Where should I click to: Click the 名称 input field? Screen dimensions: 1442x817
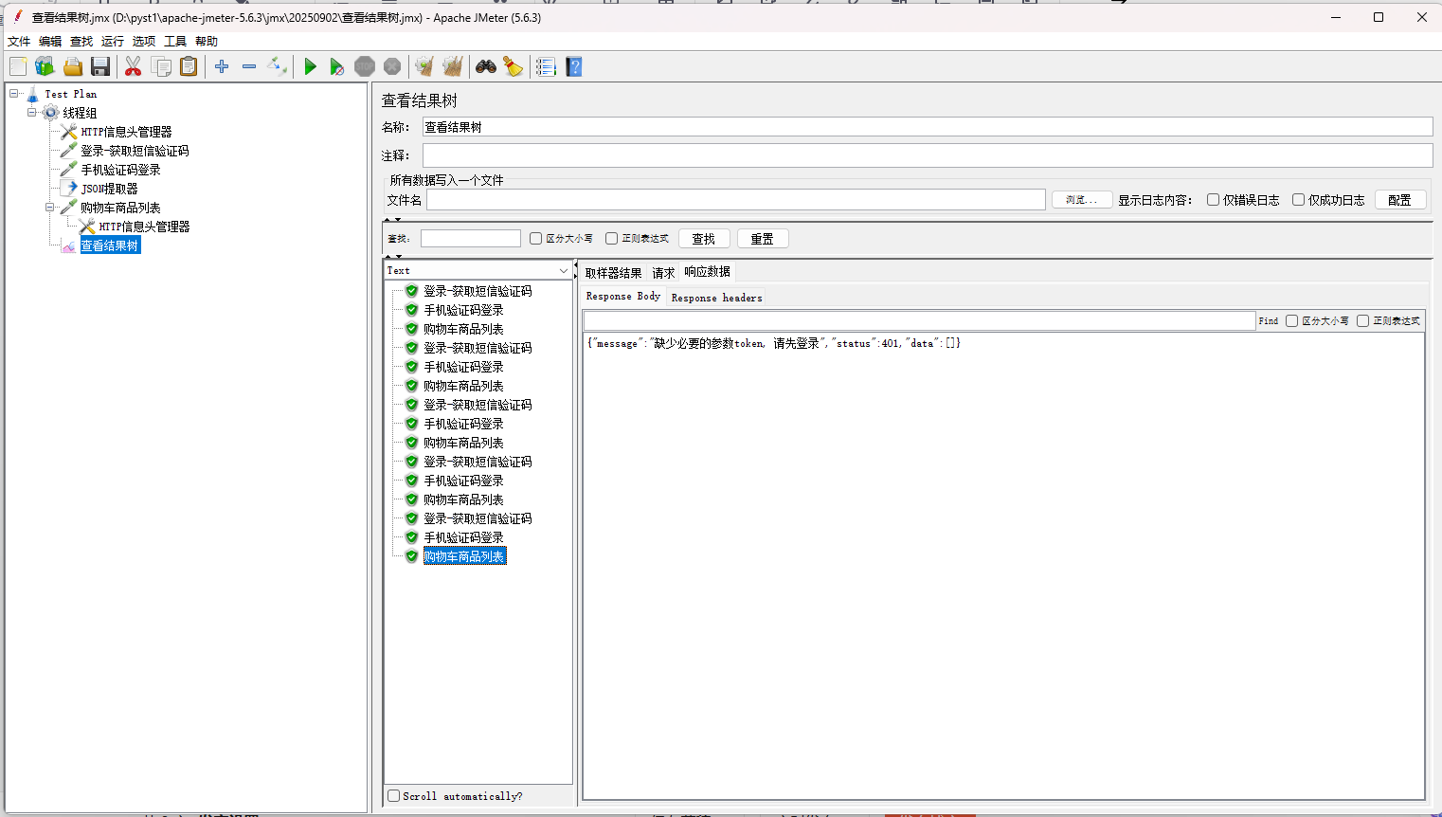[x=928, y=127]
